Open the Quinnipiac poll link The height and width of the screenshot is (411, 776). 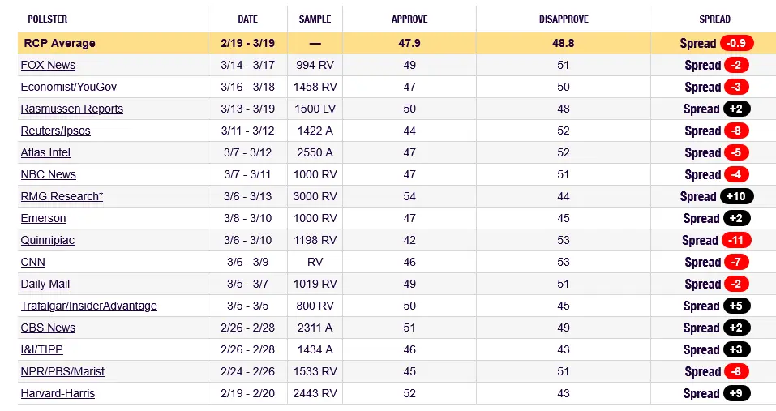49,240
